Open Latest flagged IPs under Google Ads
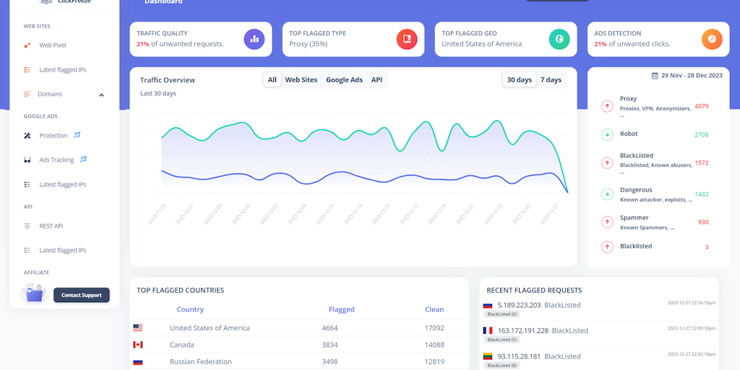 point(63,184)
